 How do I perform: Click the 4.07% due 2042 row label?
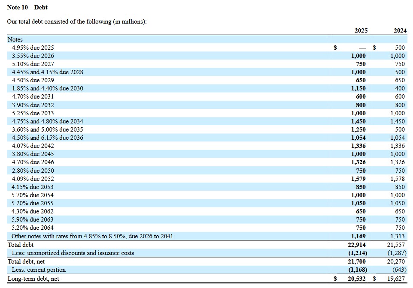[33, 146]
